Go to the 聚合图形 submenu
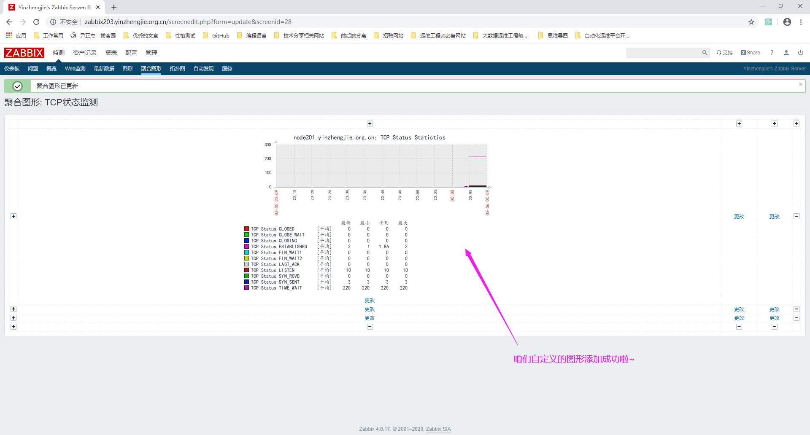The height and width of the screenshot is (435, 810). pyautogui.click(x=151, y=69)
